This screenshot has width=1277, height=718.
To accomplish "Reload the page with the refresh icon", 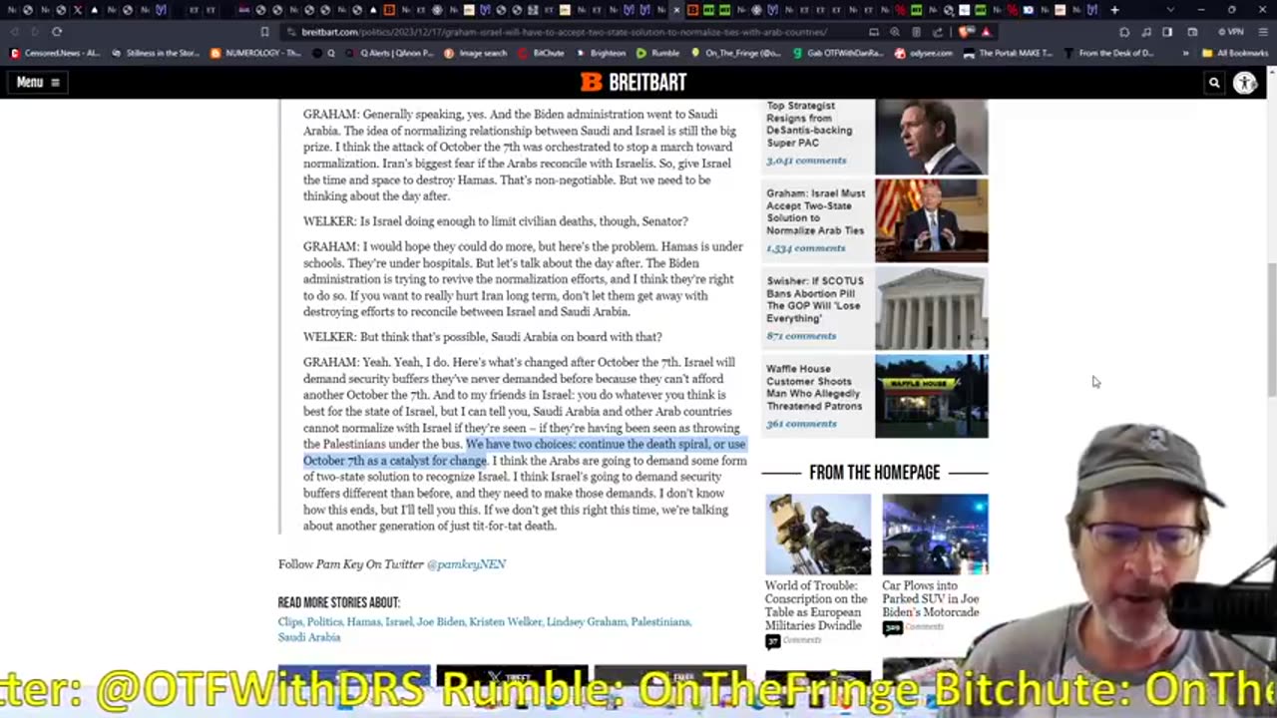I will 57,32.
